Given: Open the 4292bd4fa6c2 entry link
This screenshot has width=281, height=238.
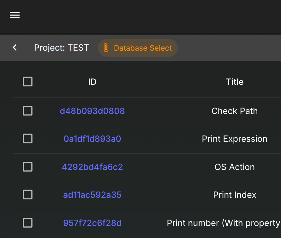Looking at the screenshot, I should point(92,167).
